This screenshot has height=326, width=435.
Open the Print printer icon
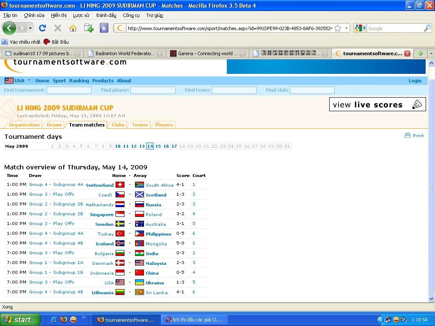click(x=407, y=135)
